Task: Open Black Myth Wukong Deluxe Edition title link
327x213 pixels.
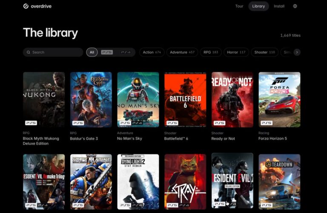Action: [41, 141]
